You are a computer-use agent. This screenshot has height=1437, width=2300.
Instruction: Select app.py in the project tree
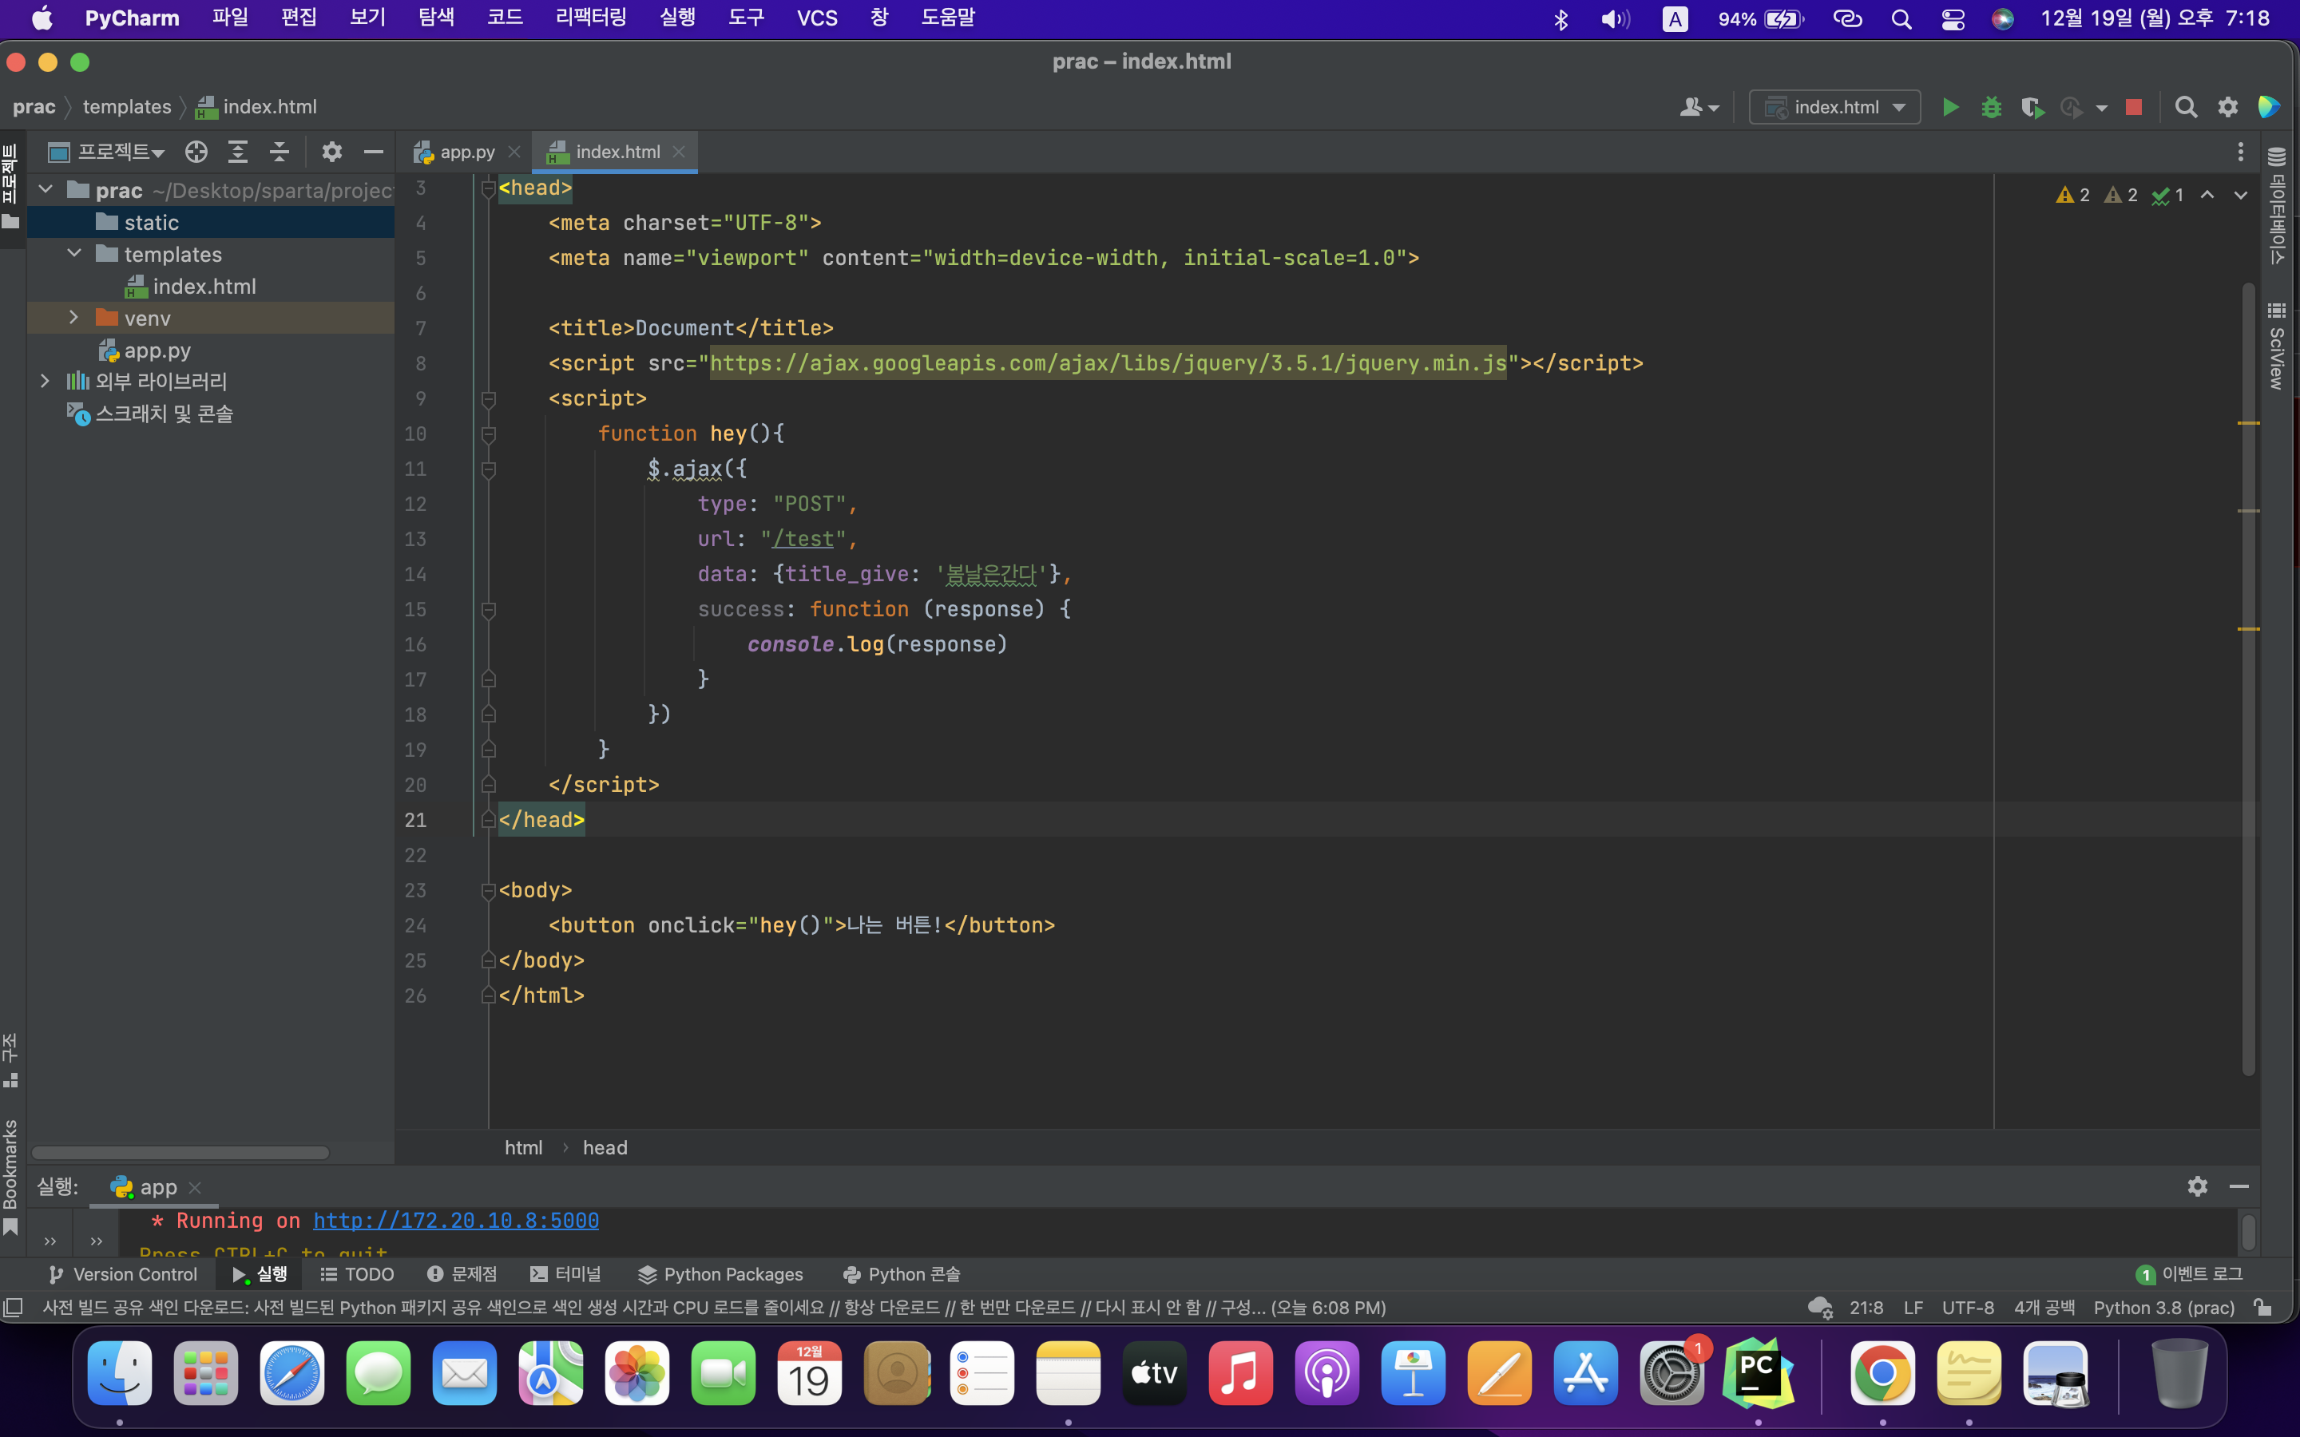tap(211, 350)
